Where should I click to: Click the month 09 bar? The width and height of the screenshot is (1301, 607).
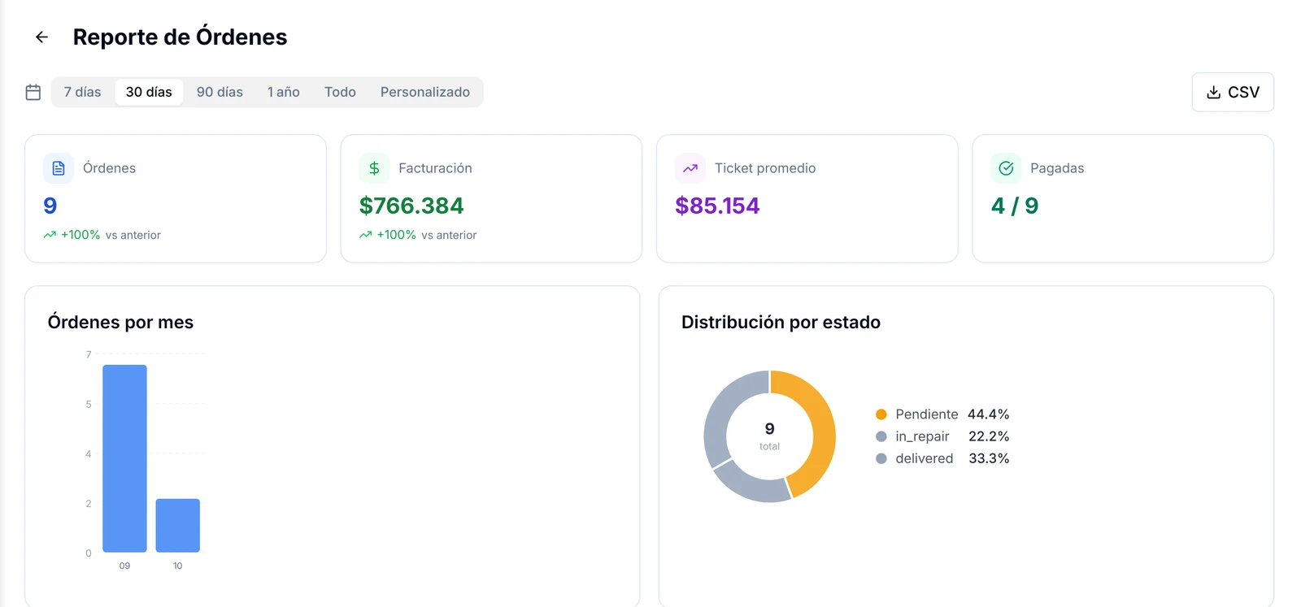coord(124,458)
